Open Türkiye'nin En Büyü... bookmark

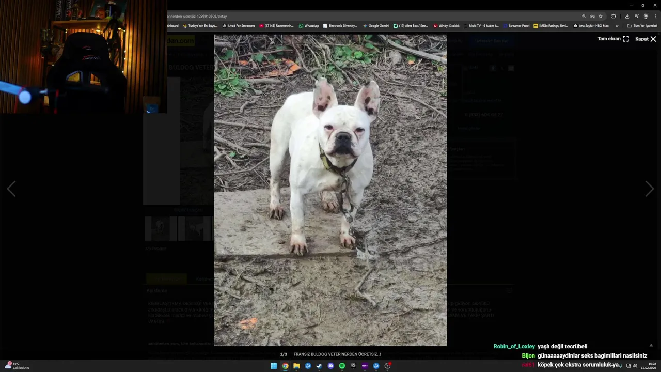click(x=200, y=26)
